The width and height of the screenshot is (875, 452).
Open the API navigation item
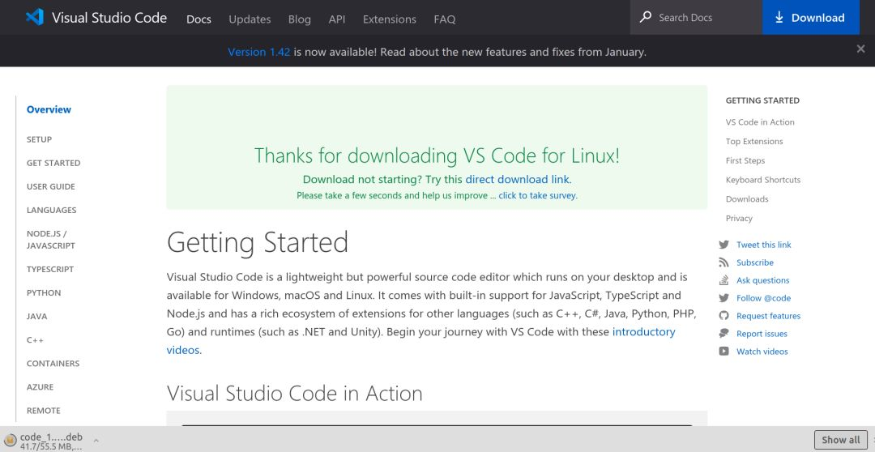click(x=336, y=19)
